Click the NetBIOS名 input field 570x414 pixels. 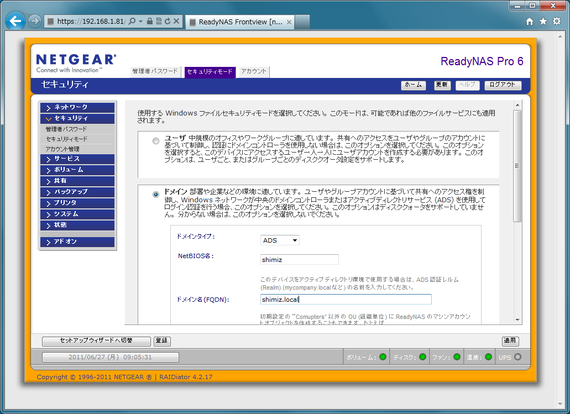299,260
